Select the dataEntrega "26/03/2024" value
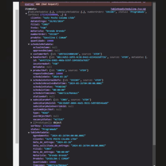The image size is (166, 166). click(x=56, y=21)
